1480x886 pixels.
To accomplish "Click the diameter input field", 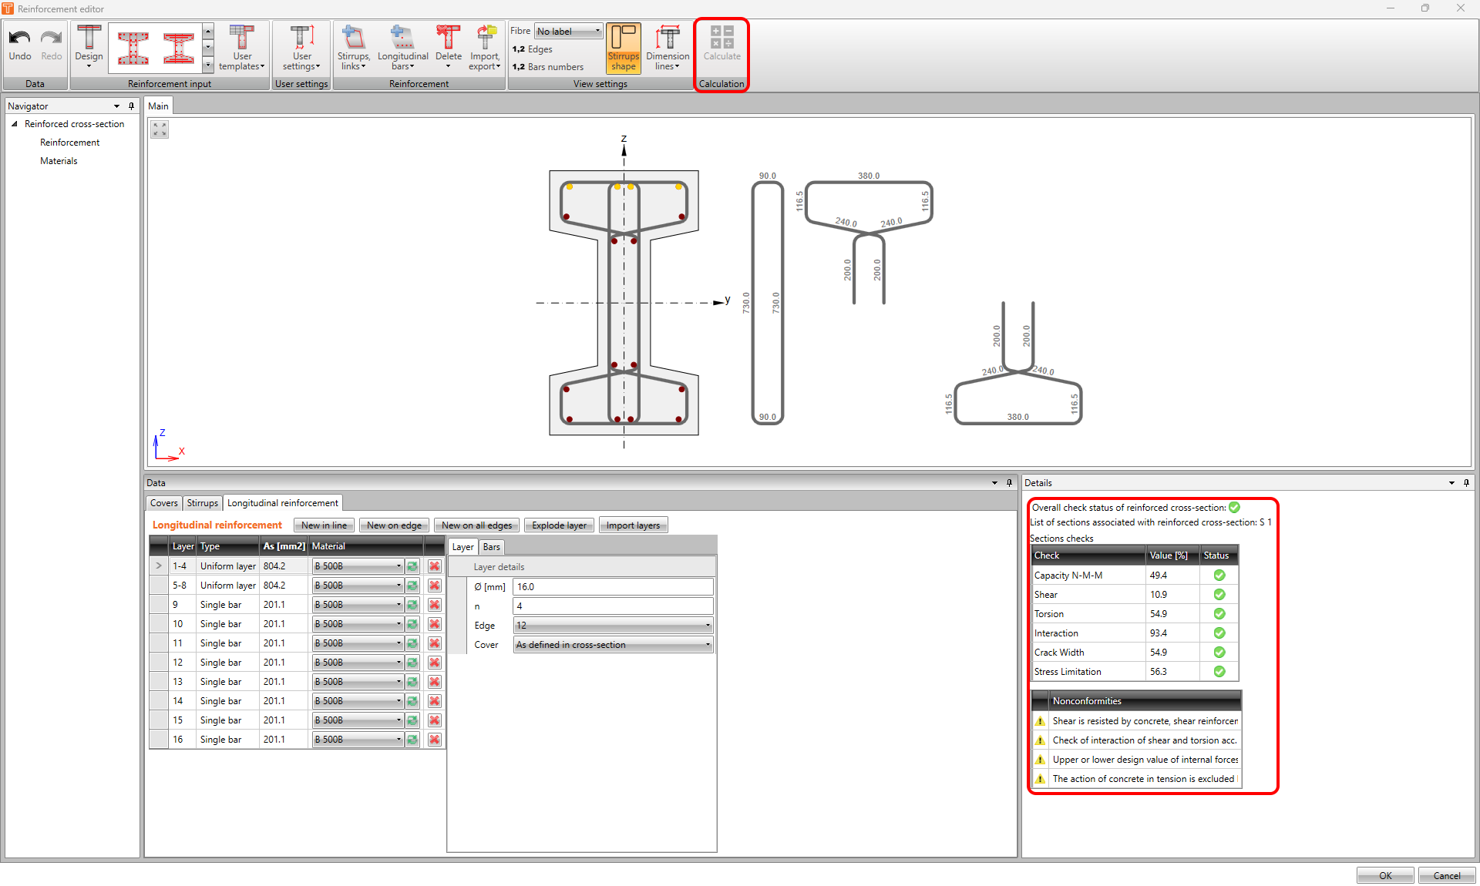I will click(x=613, y=587).
